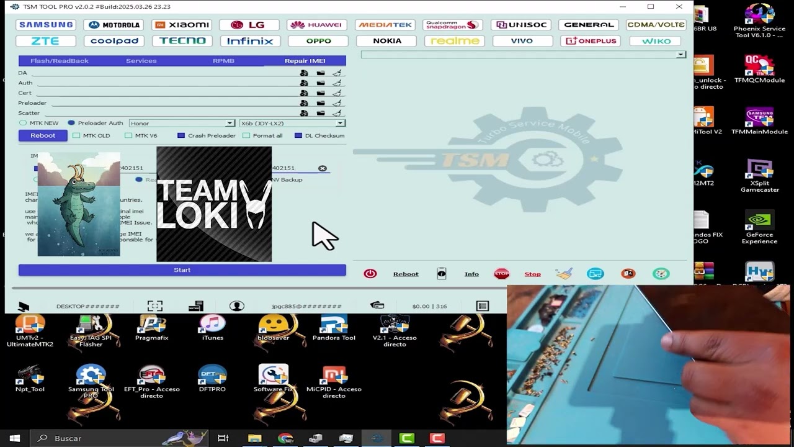Select the Qualcomm Snapdragon logo
794x447 pixels.
pos(453,25)
